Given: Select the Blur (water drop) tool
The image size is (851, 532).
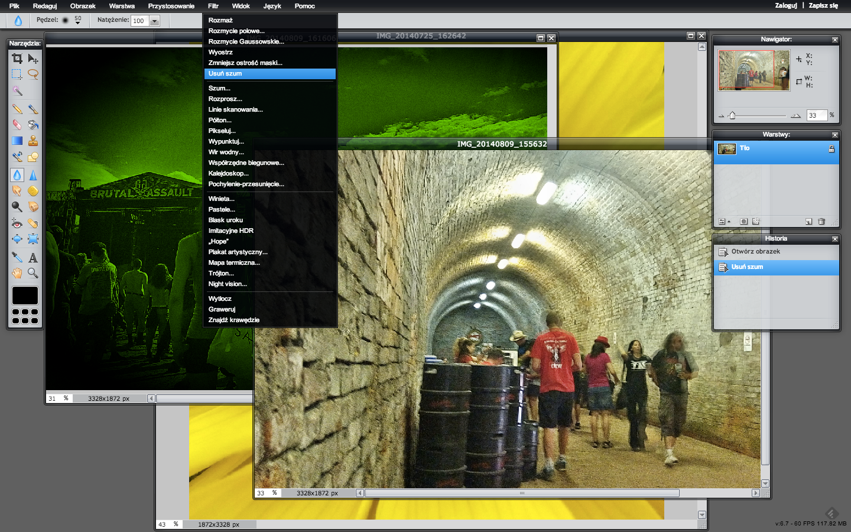Looking at the screenshot, I should pyautogui.click(x=17, y=175).
